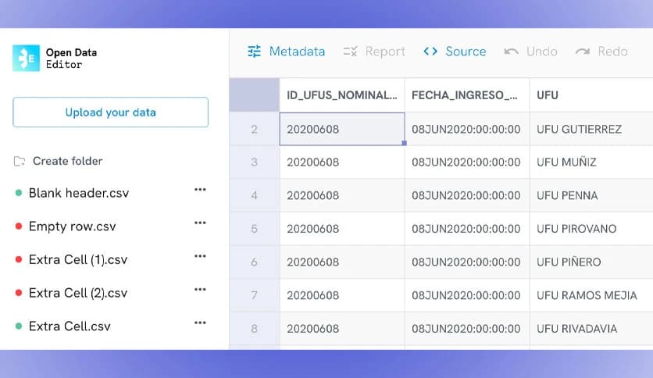Select the 08JUN2020:00:00:00 cell in row 6
The height and width of the screenshot is (378, 653).
pyautogui.click(x=467, y=262)
